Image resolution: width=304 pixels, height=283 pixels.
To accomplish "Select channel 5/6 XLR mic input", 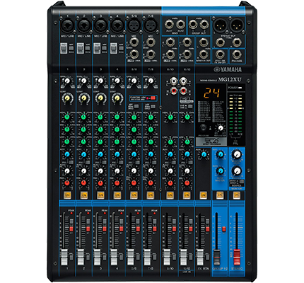I will click(x=134, y=25).
